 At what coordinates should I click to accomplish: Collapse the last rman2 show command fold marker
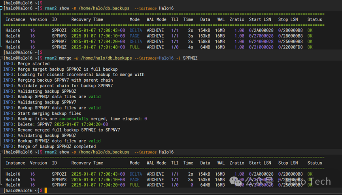coord(1,152)
